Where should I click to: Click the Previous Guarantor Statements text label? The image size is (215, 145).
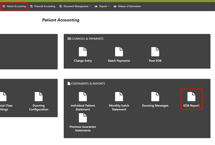(x=83, y=129)
